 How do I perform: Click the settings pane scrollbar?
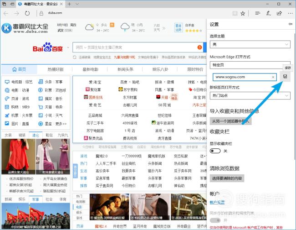coord(295,96)
